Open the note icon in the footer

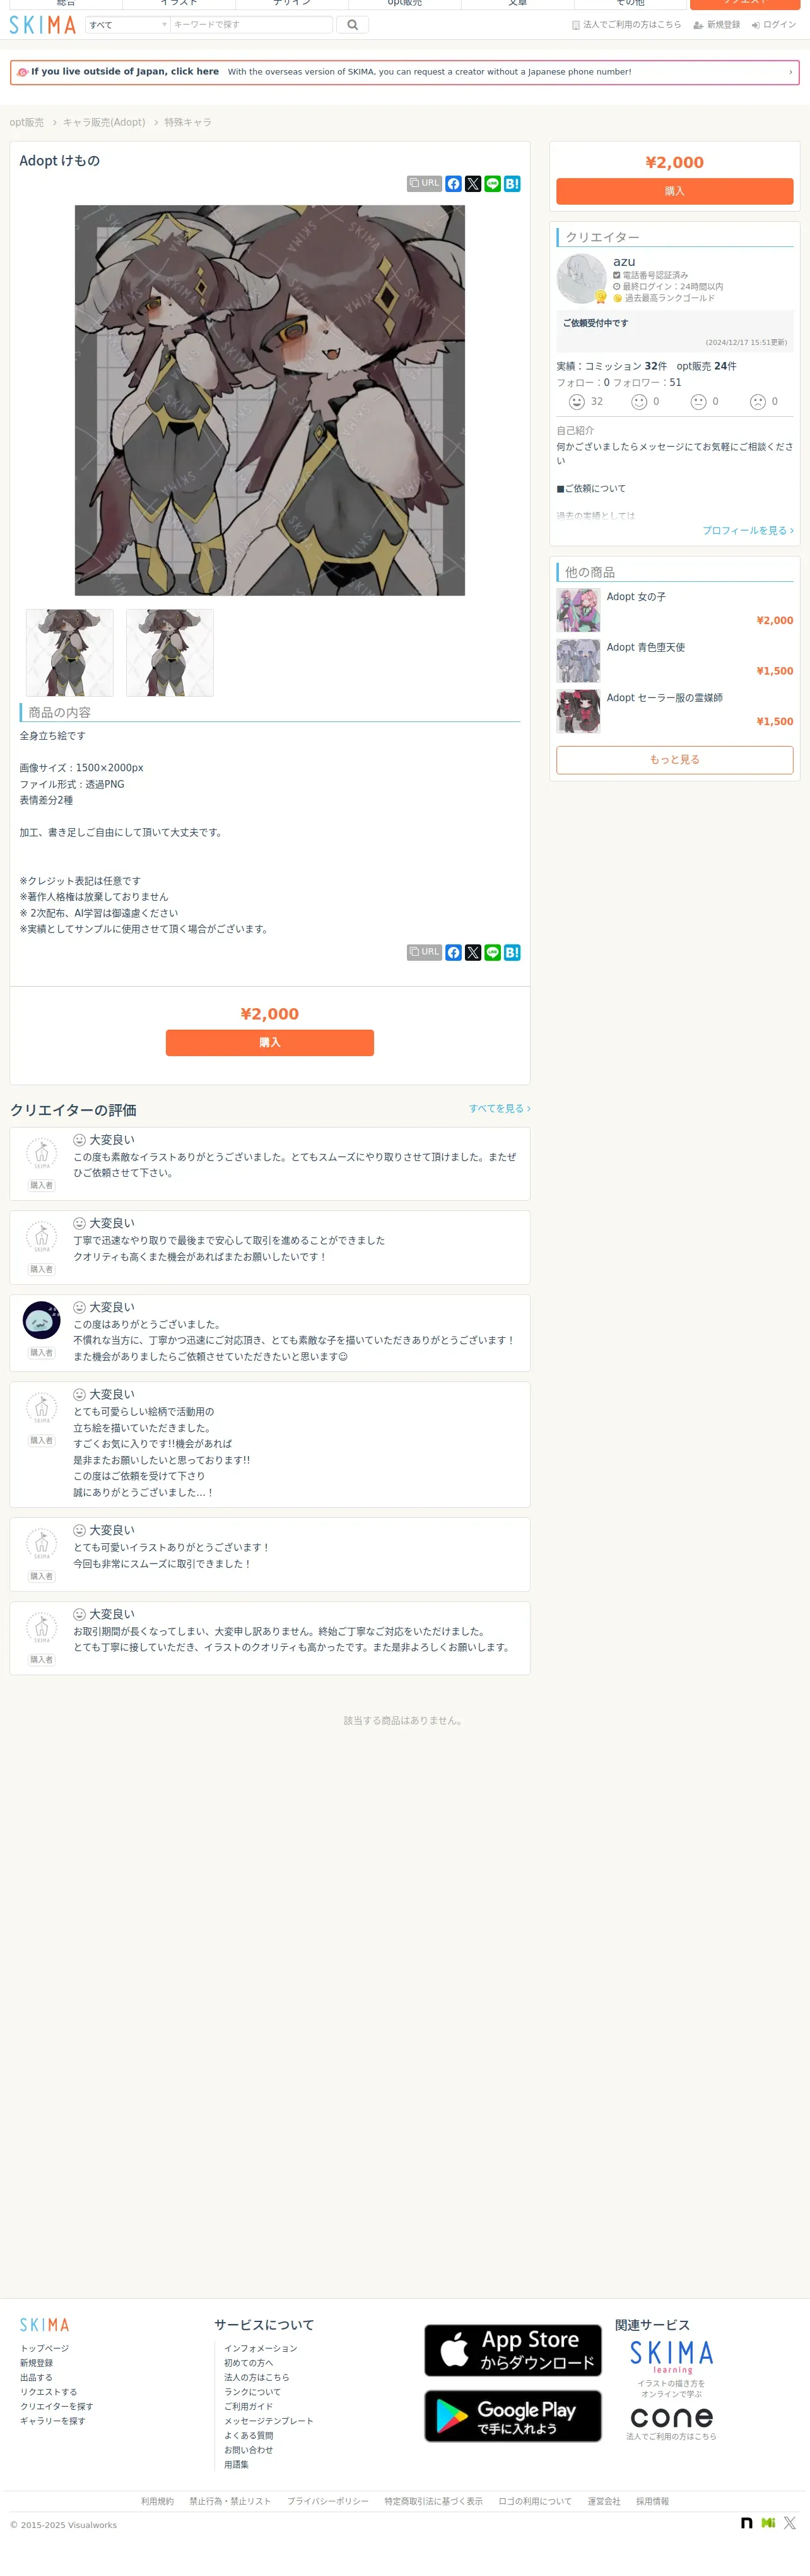pyautogui.click(x=746, y=2523)
